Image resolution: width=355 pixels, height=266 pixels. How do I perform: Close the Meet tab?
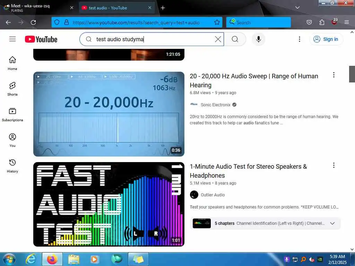[72, 8]
